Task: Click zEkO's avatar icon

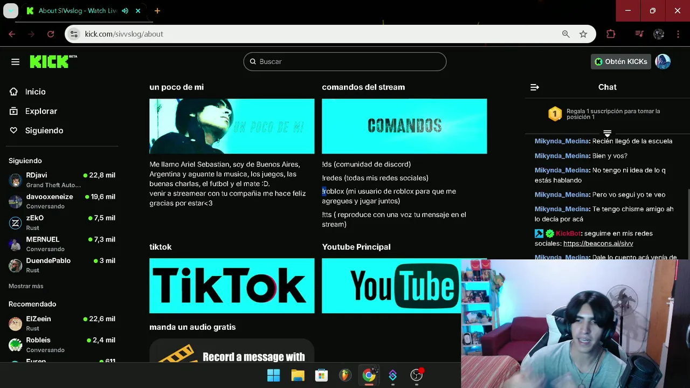Action: click(x=16, y=223)
